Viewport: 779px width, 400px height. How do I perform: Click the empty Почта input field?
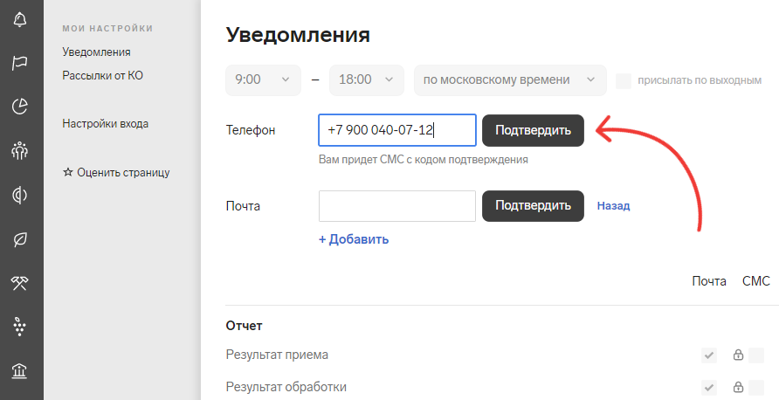[x=397, y=206]
